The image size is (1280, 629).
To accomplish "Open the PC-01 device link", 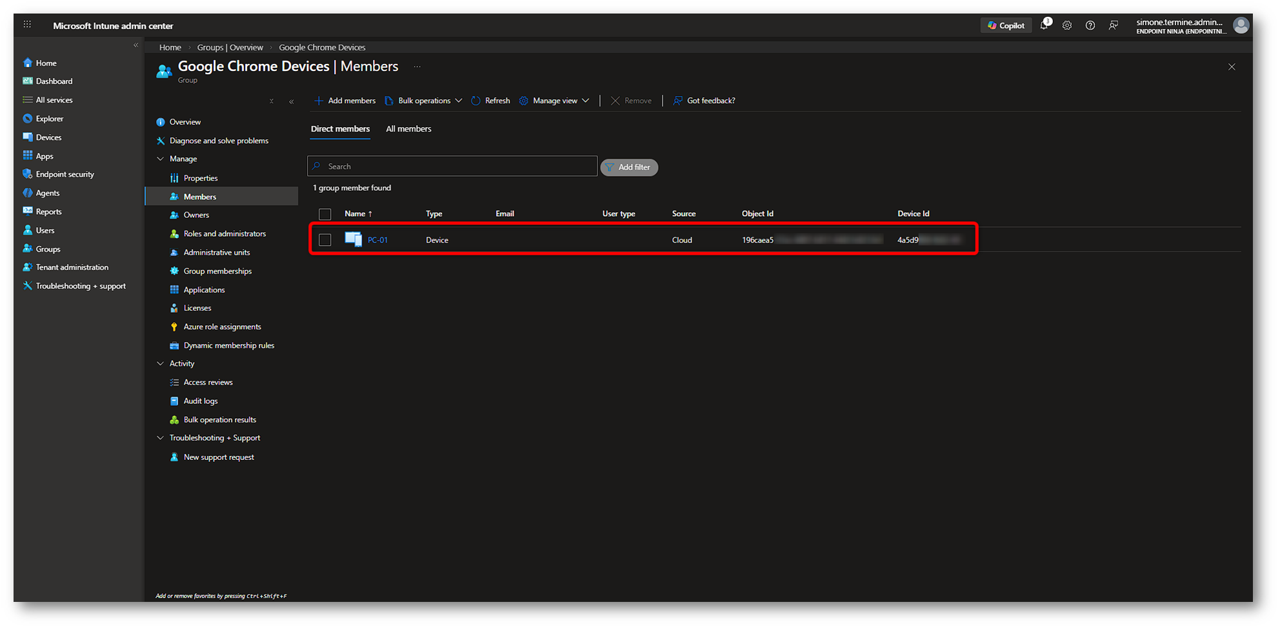I will [378, 240].
